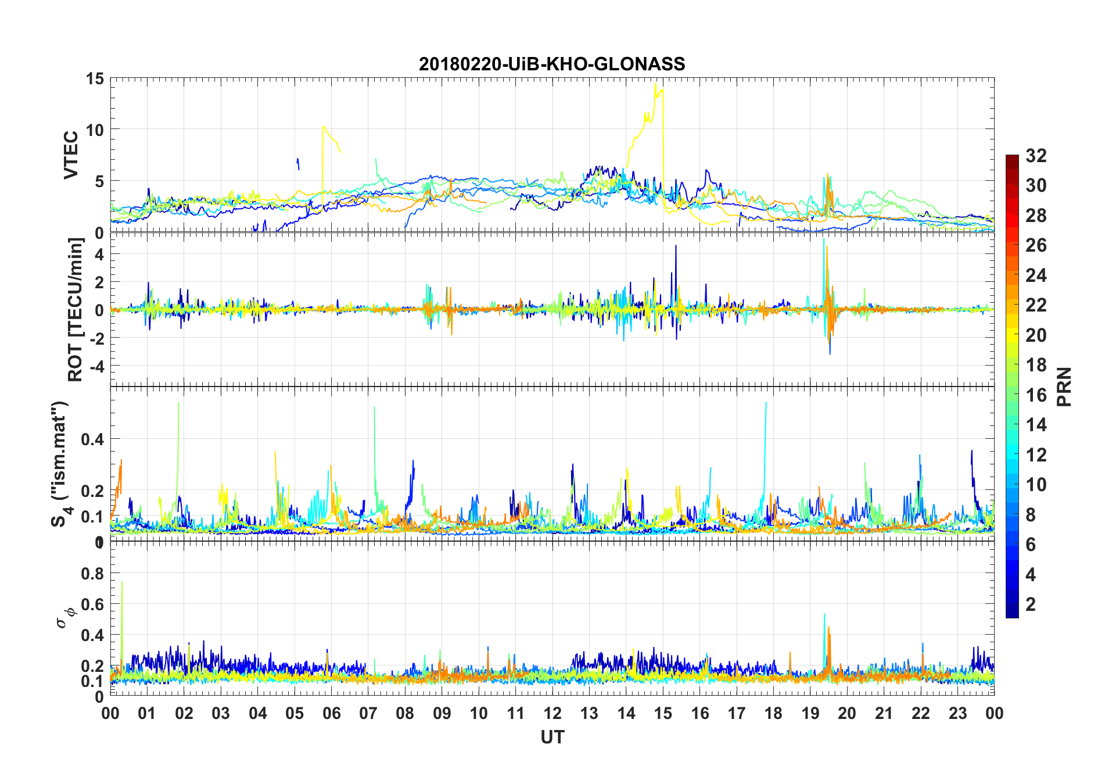The image size is (1105, 773).
Task: Click the PRN colorbar label
Action: click(1064, 386)
